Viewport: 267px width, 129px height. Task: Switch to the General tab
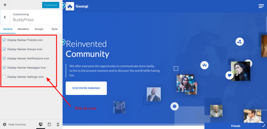click(x=8, y=29)
